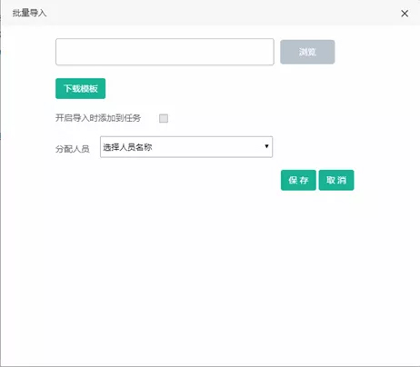Focus the empty upload file textbox
The image size is (420, 367).
point(165,52)
